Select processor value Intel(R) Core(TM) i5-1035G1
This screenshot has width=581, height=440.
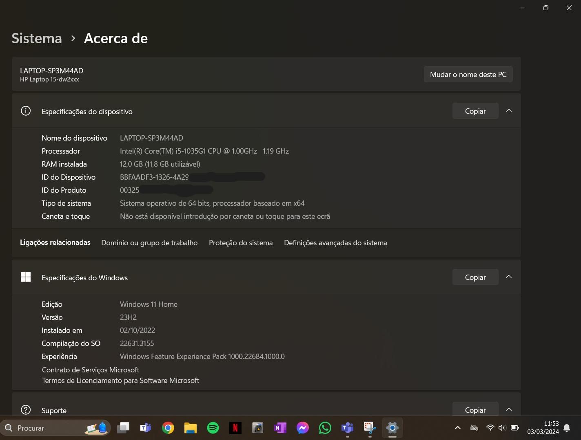click(x=204, y=151)
